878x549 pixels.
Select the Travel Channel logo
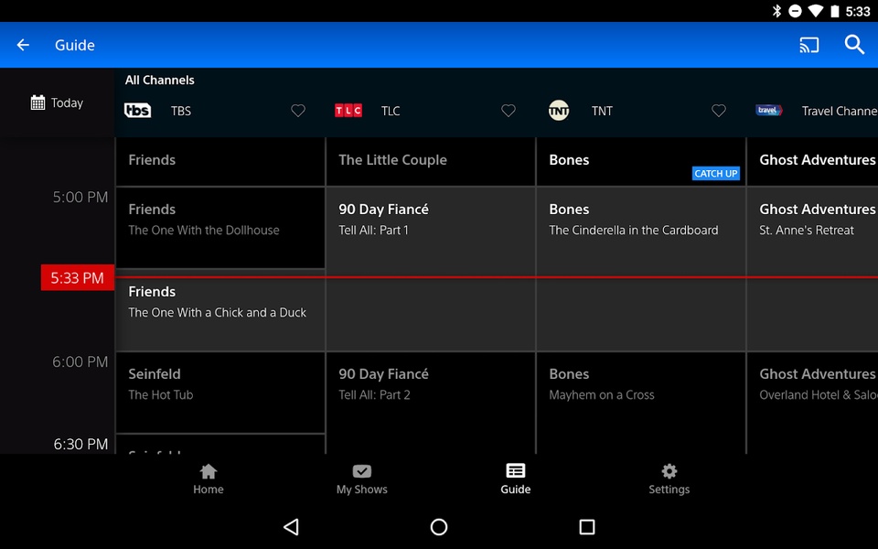click(769, 111)
